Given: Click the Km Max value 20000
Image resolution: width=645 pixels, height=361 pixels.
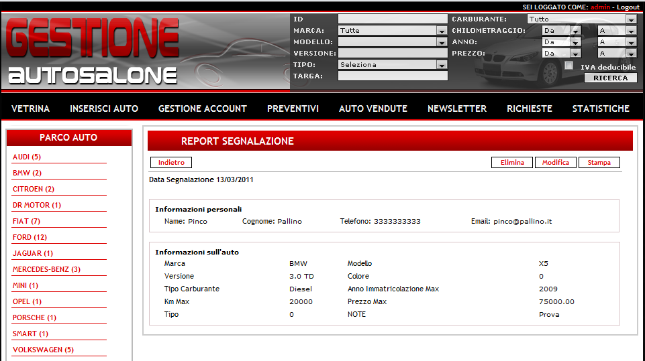Looking at the screenshot, I should click(x=301, y=301).
